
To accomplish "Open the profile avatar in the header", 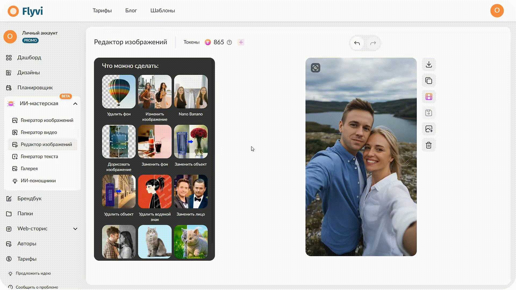I will 497,11.
